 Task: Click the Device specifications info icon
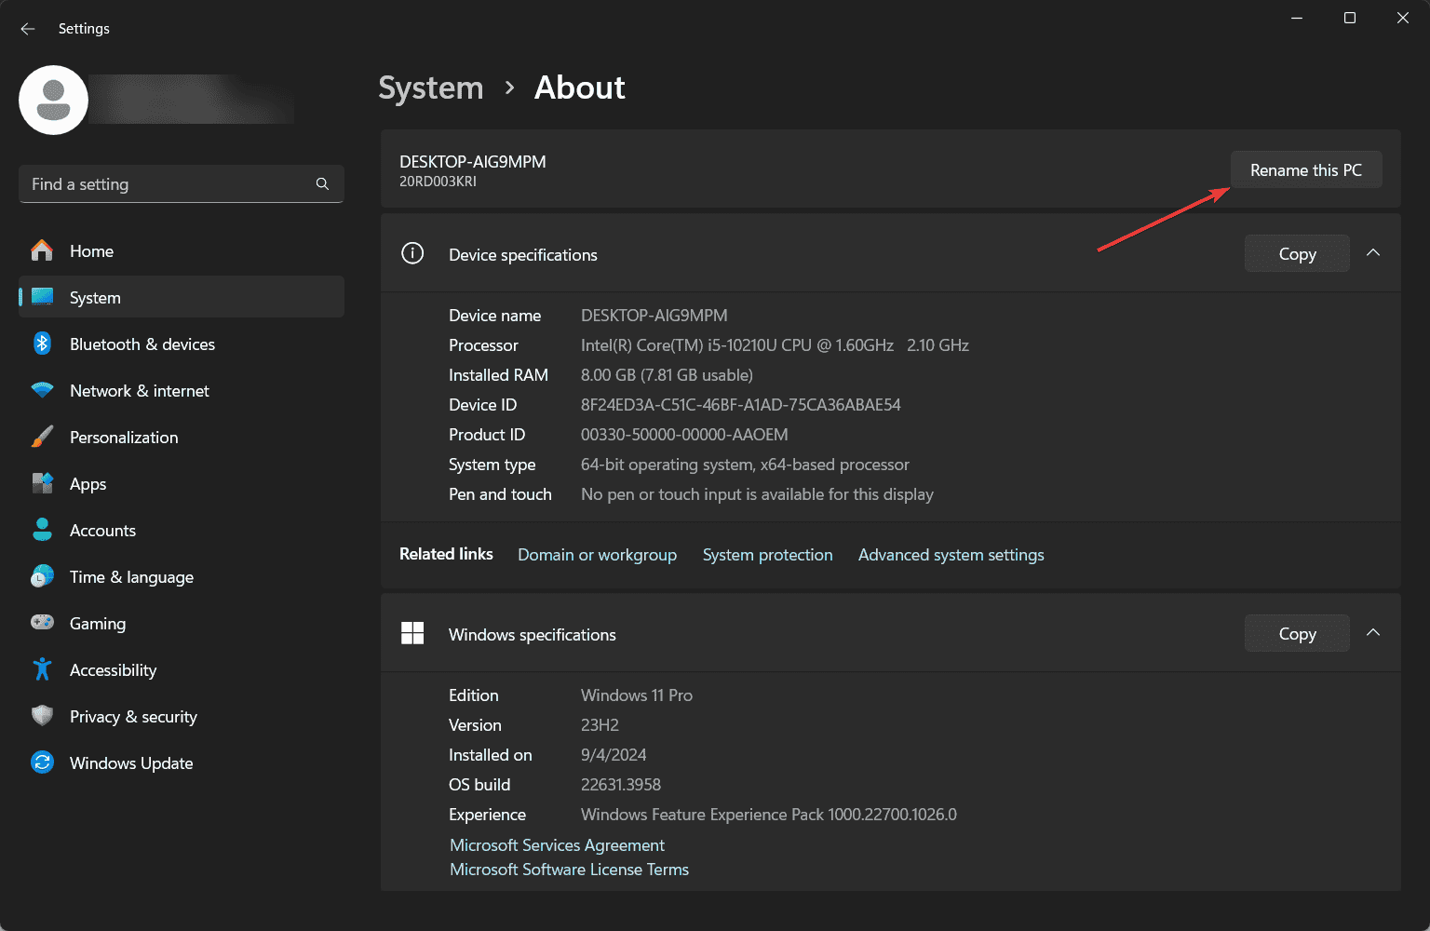click(412, 253)
